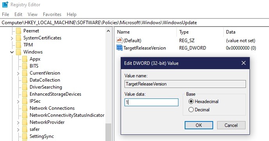Select the Hexadecimal base option
Screen dimensions: 269x141
click(203, 102)
